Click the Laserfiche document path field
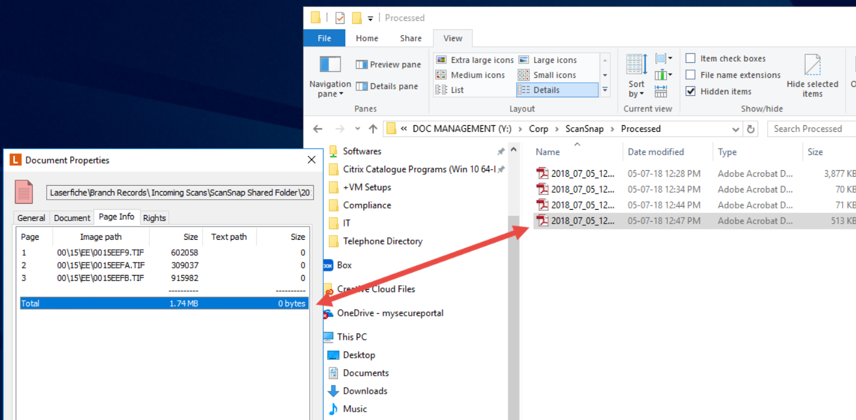Screen dimensions: 856x420 [180, 193]
